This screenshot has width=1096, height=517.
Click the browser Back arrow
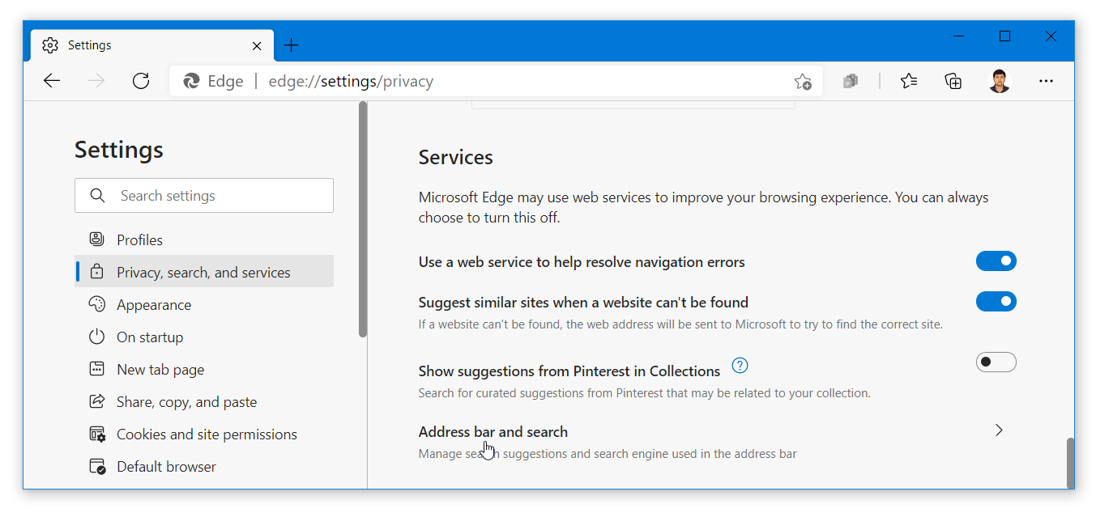pos(52,81)
